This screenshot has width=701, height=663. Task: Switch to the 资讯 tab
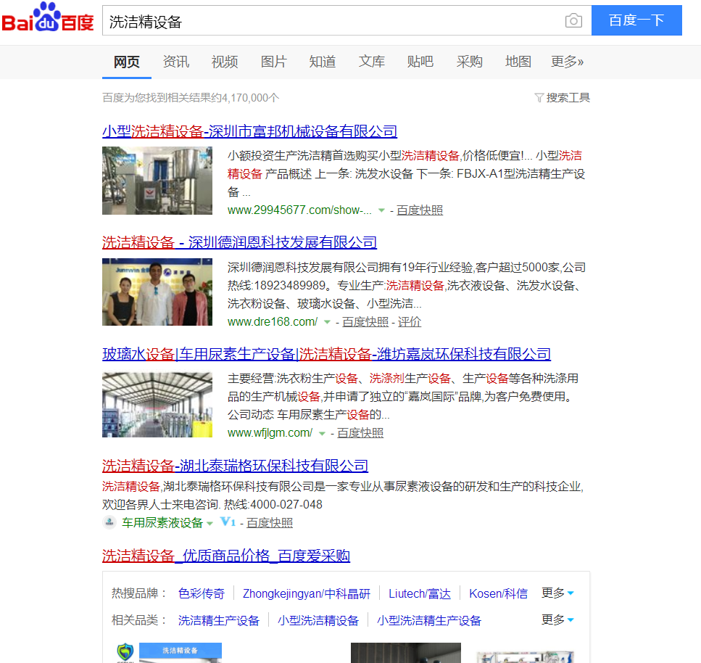click(x=175, y=62)
